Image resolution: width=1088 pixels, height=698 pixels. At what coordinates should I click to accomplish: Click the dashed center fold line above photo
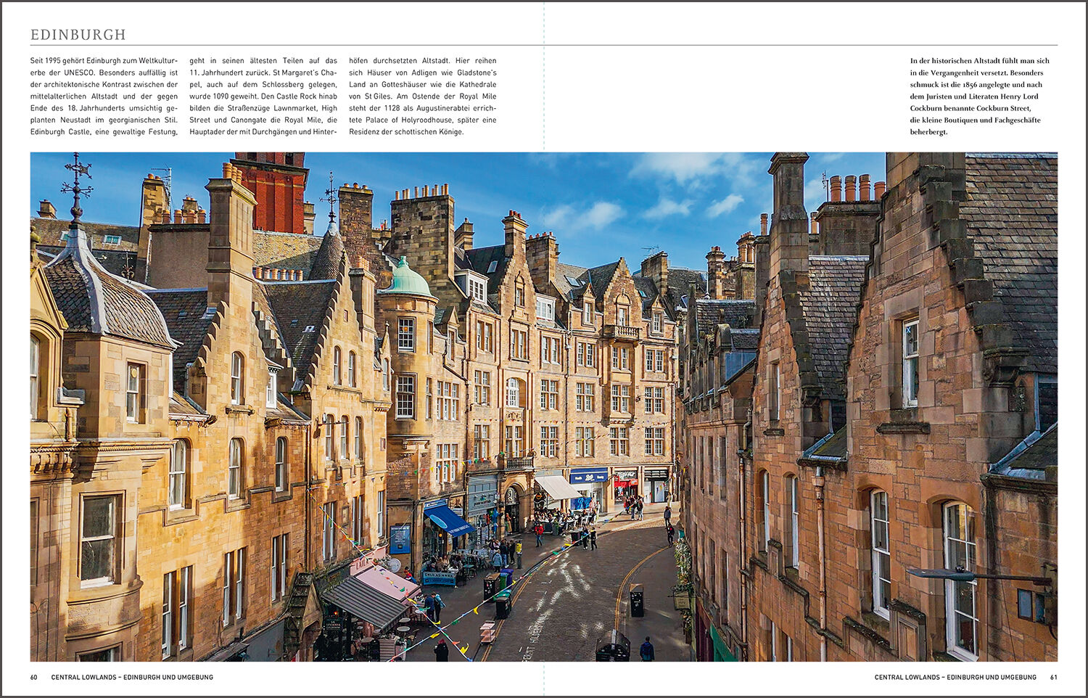pyautogui.click(x=544, y=76)
